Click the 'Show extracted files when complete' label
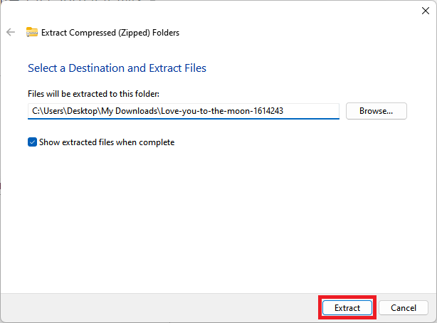437x323 pixels. (107, 142)
